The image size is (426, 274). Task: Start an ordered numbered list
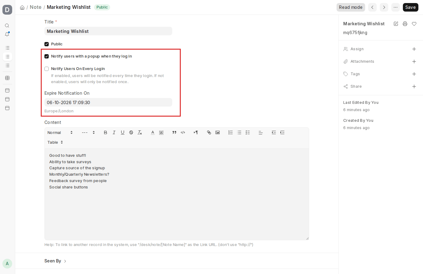pyautogui.click(x=231, y=132)
